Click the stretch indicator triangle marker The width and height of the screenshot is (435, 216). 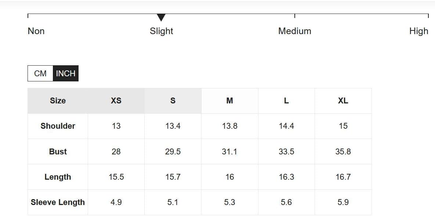pos(161,18)
